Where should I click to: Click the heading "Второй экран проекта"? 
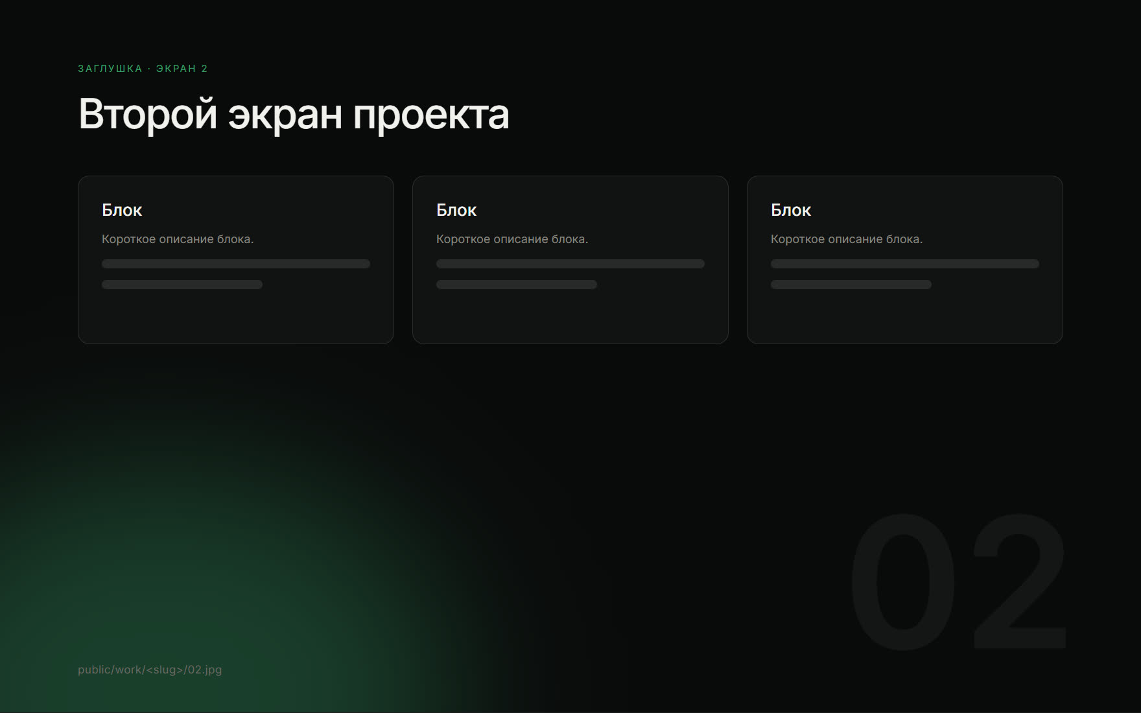tap(294, 115)
